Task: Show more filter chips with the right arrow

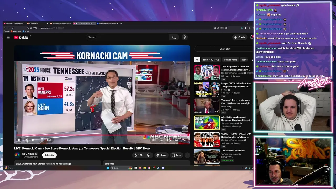Action: [252, 60]
